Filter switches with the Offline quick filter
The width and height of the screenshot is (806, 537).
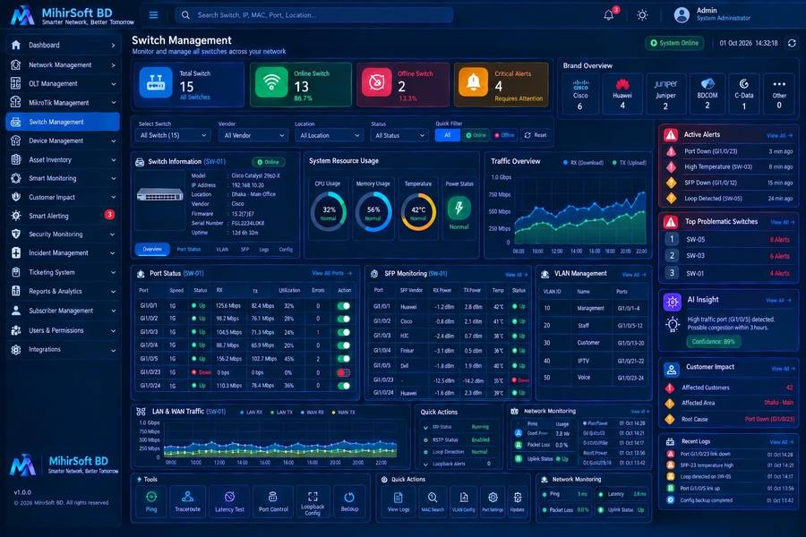[504, 135]
